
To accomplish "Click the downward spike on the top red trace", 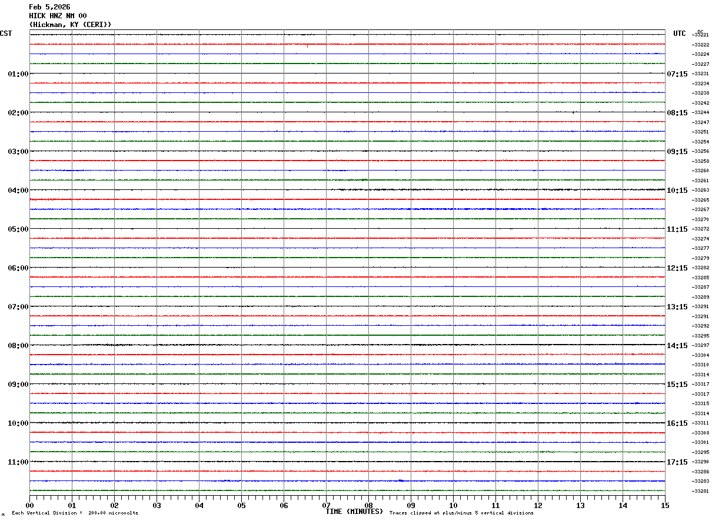I will pyautogui.click(x=307, y=46).
